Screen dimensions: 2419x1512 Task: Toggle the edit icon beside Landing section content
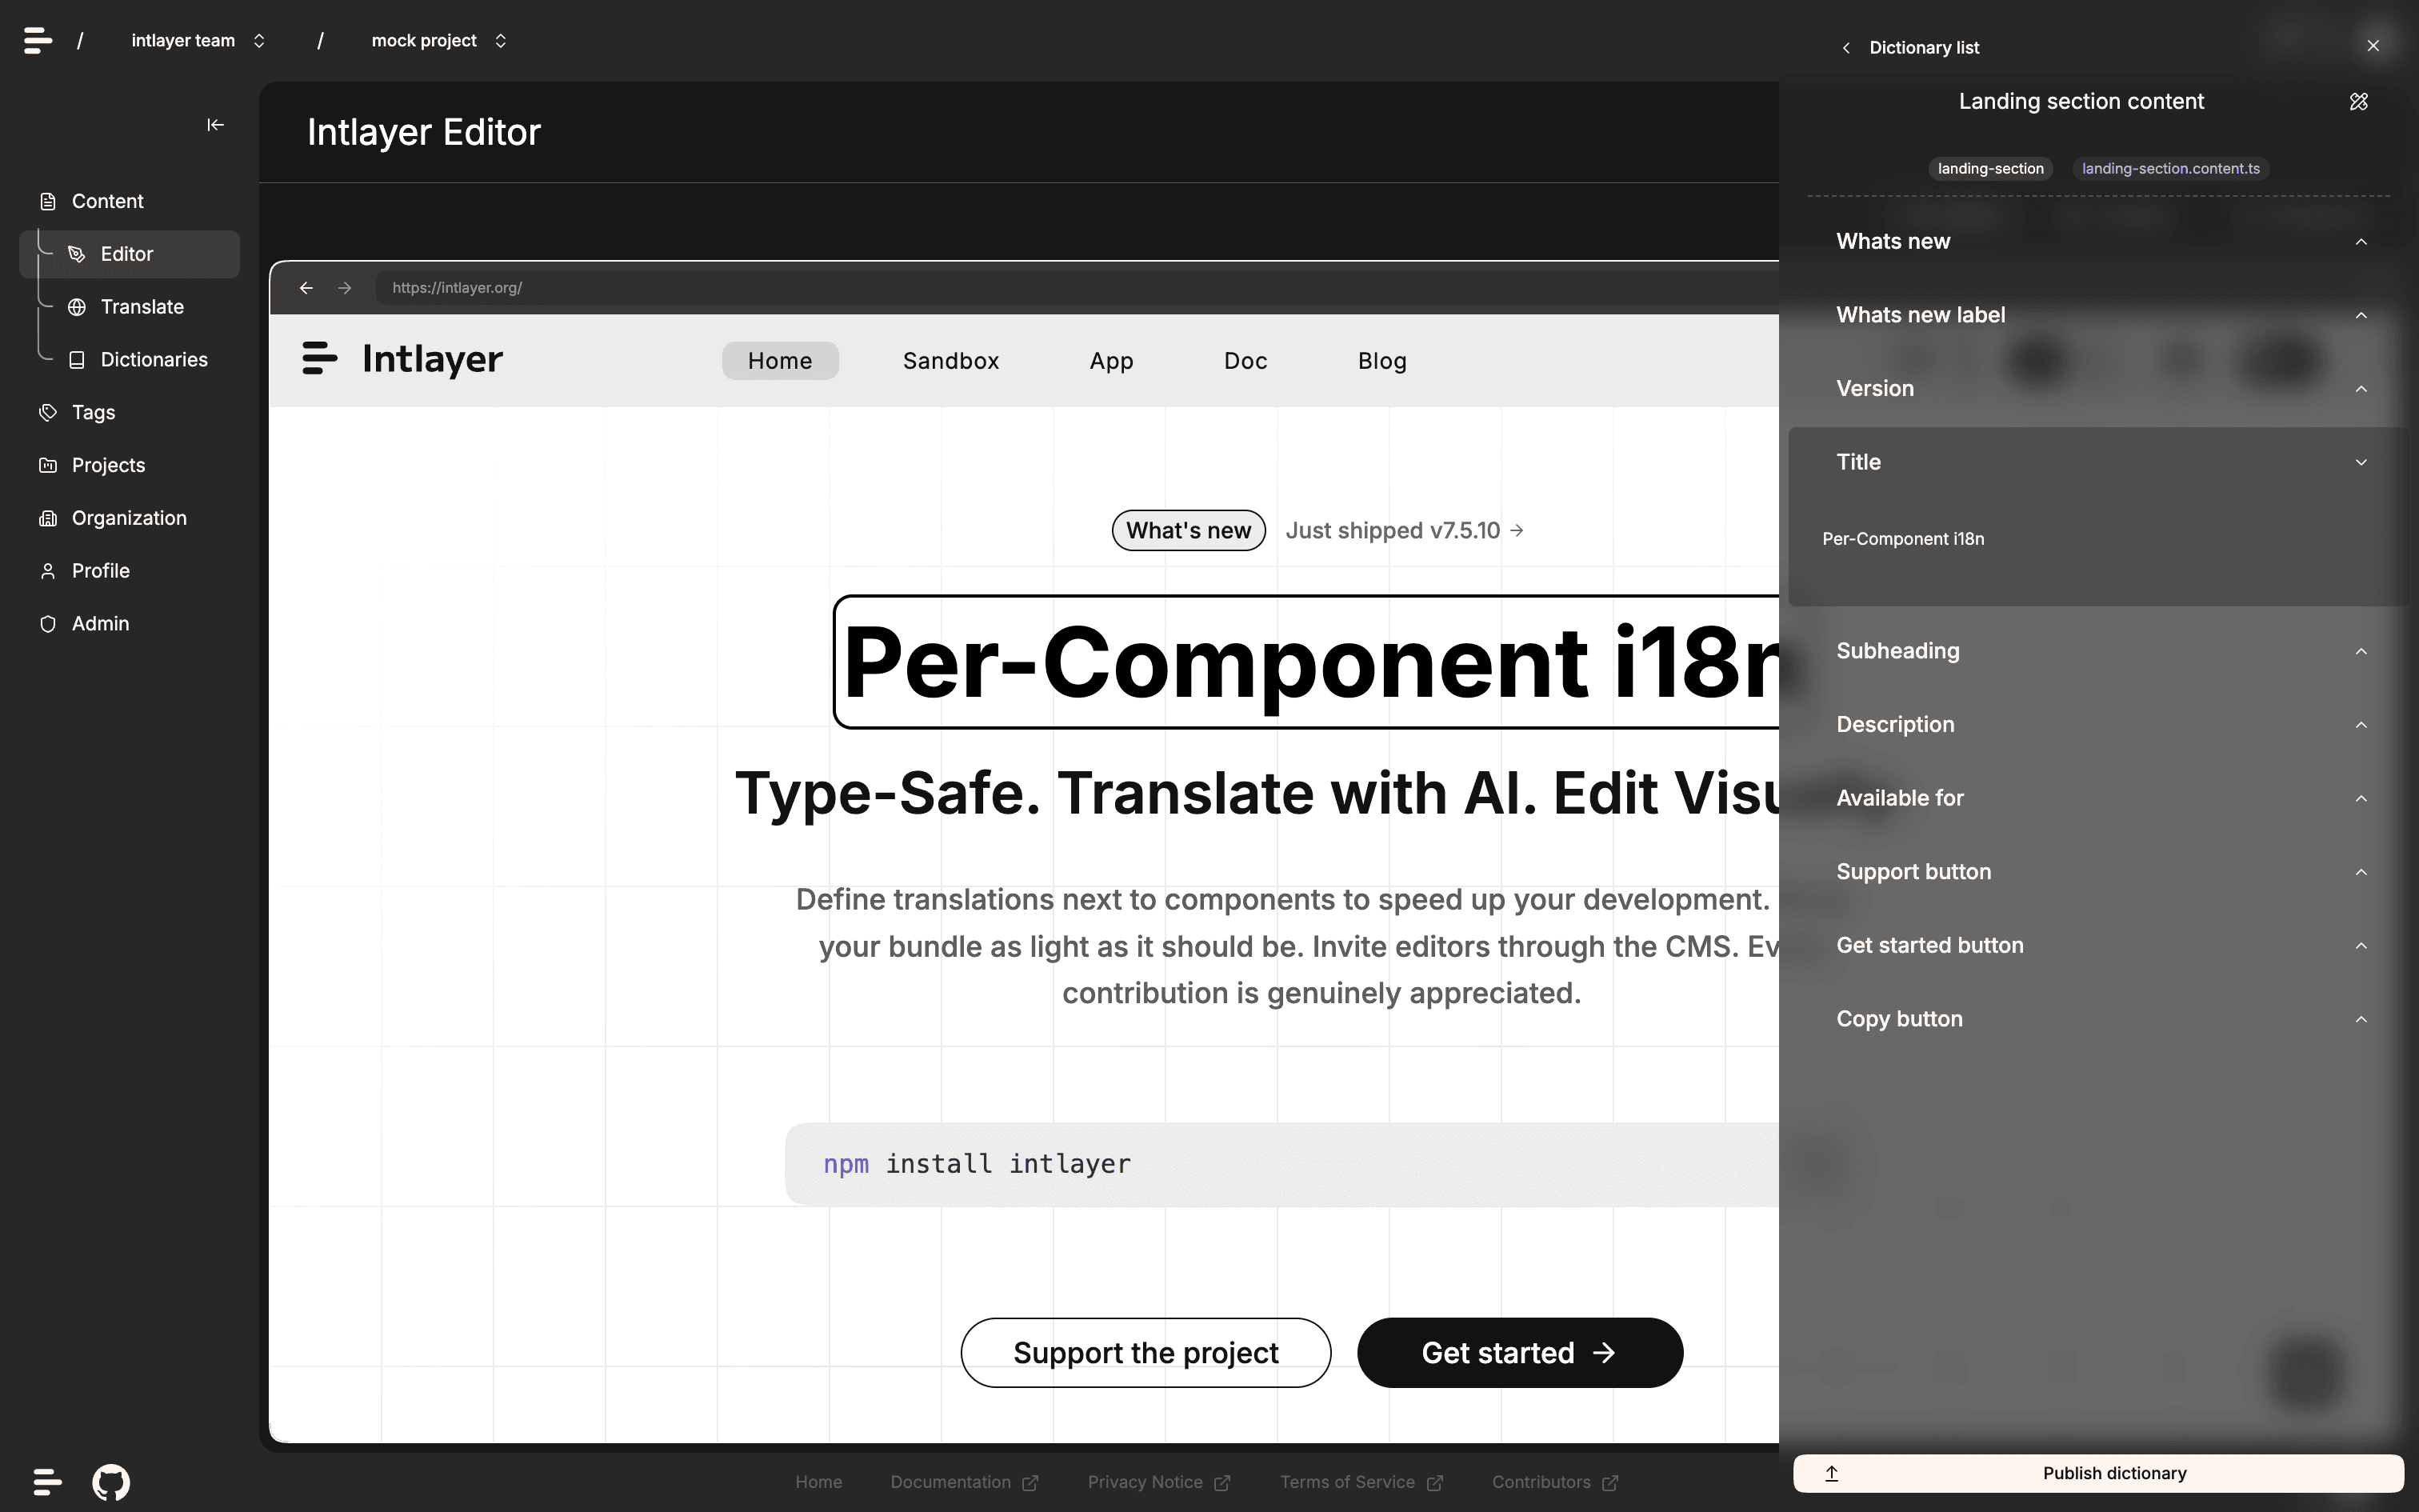point(2357,101)
